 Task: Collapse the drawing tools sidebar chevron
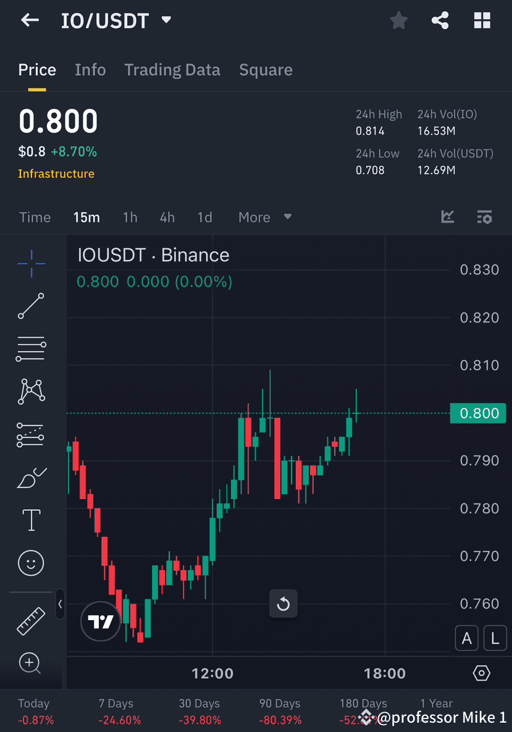point(60,605)
